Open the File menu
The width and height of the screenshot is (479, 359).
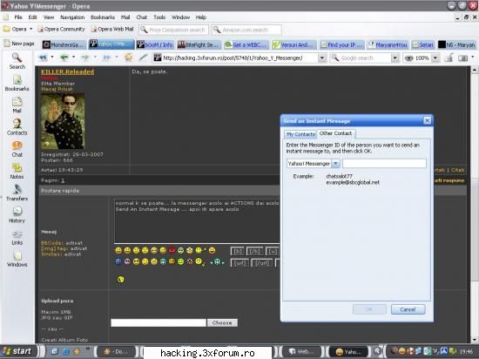tap(18, 17)
